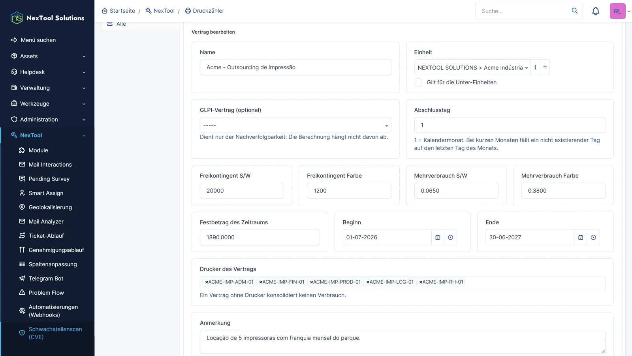This screenshot has width=632, height=356.
Task: Remove printer ACME-IMP-PROD-01 tag
Action: coord(311,282)
